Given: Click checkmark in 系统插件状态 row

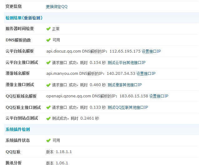Looking at the screenshot, I should 48,141.
